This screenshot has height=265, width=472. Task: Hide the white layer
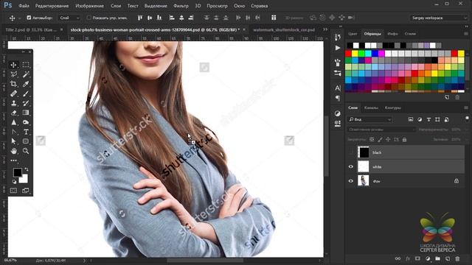(x=351, y=167)
